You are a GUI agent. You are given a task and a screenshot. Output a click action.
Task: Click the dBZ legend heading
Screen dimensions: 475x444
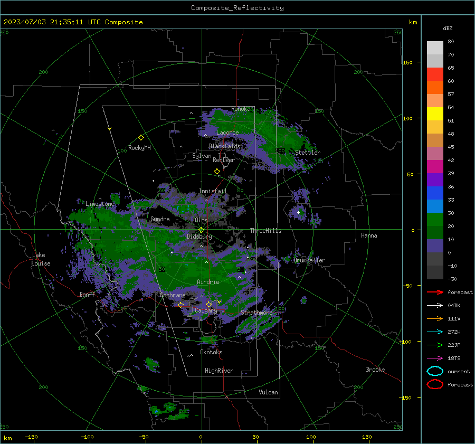click(x=448, y=28)
